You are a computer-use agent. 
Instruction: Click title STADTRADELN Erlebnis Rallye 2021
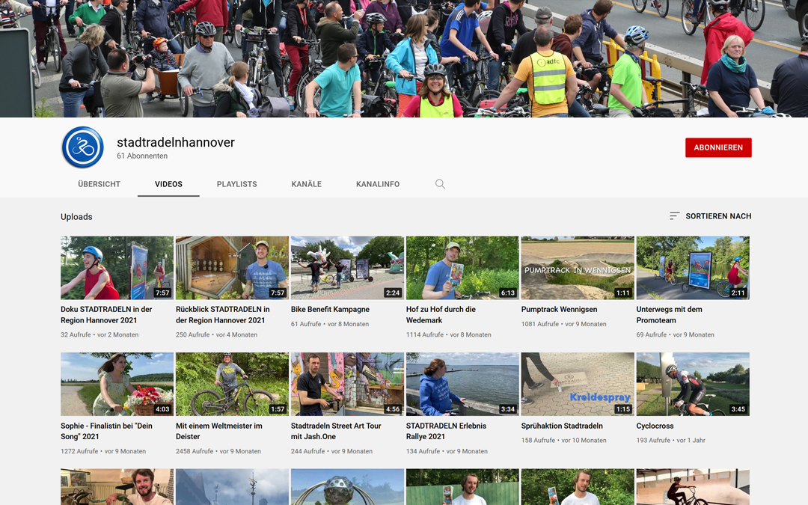coord(446,431)
